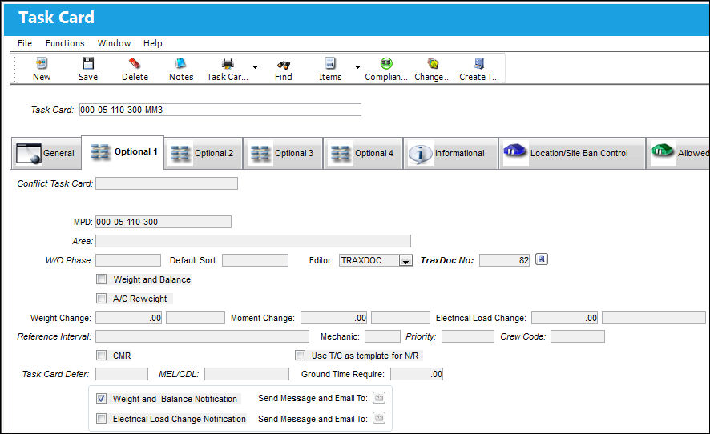Expand the Items dropdown arrow
The image size is (710, 434).
coord(357,67)
